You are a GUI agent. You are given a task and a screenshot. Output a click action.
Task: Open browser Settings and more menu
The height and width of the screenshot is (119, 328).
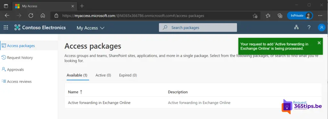click(320, 16)
